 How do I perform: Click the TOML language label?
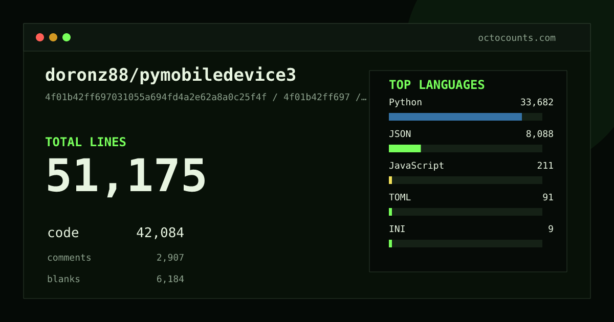point(400,197)
